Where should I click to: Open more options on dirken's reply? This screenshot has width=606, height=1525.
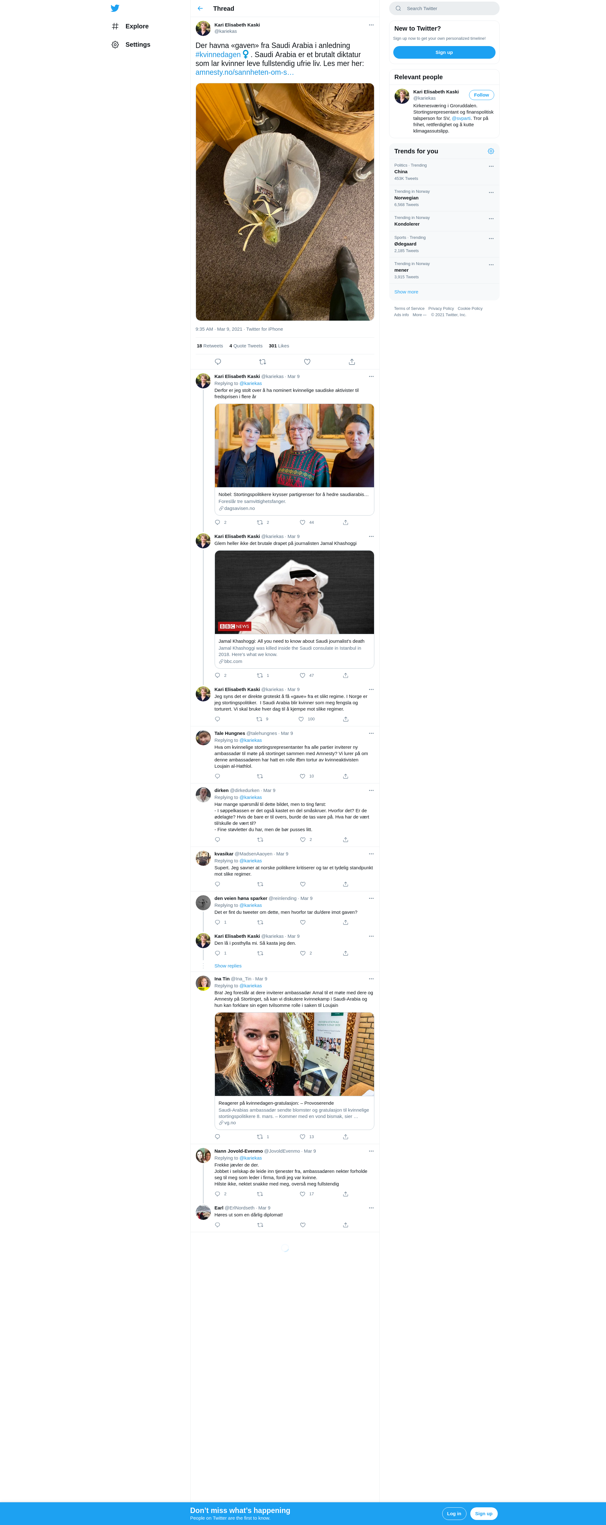pyautogui.click(x=371, y=790)
